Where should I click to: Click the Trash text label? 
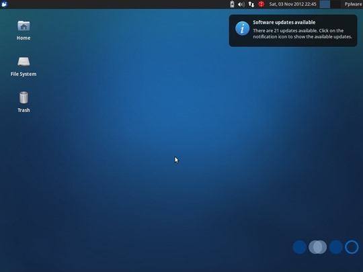click(x=24, y=110)
